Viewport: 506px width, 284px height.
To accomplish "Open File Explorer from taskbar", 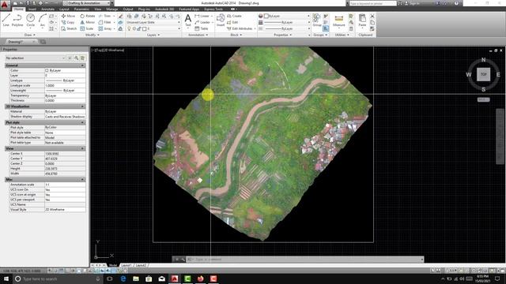I will 136,278.
